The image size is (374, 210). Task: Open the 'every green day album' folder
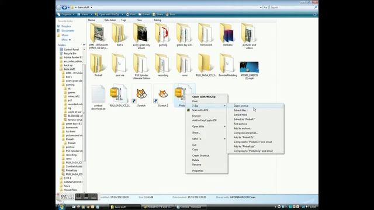point(141,33)
